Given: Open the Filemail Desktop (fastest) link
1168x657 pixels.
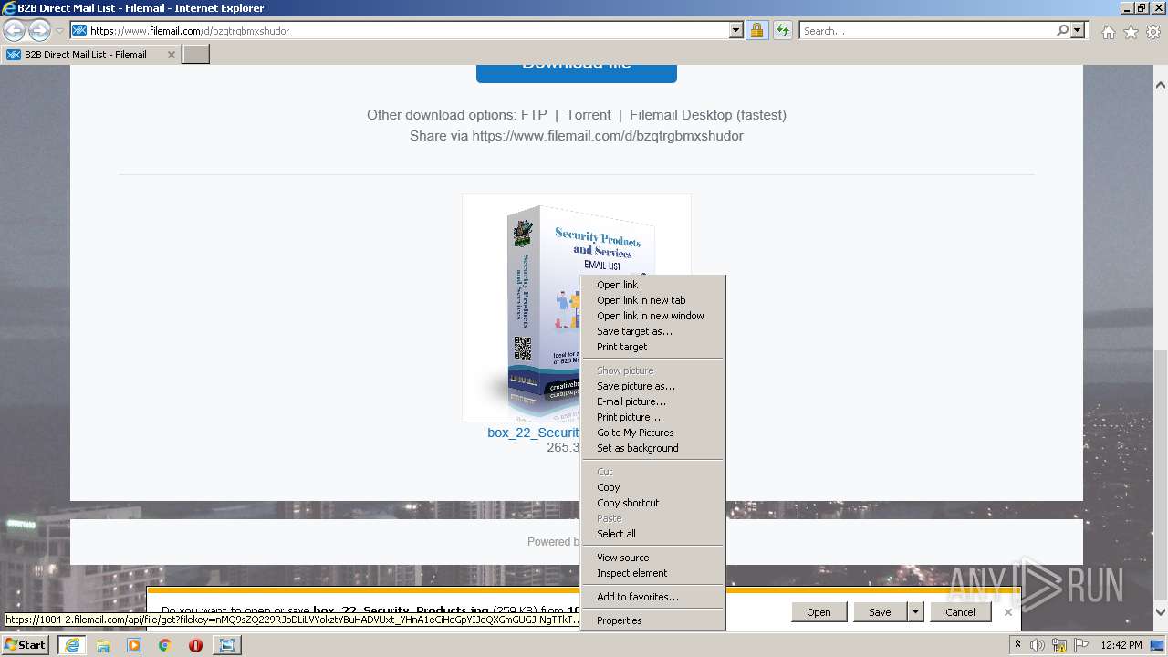Looking at the screenshot, I should pos(708,115).
